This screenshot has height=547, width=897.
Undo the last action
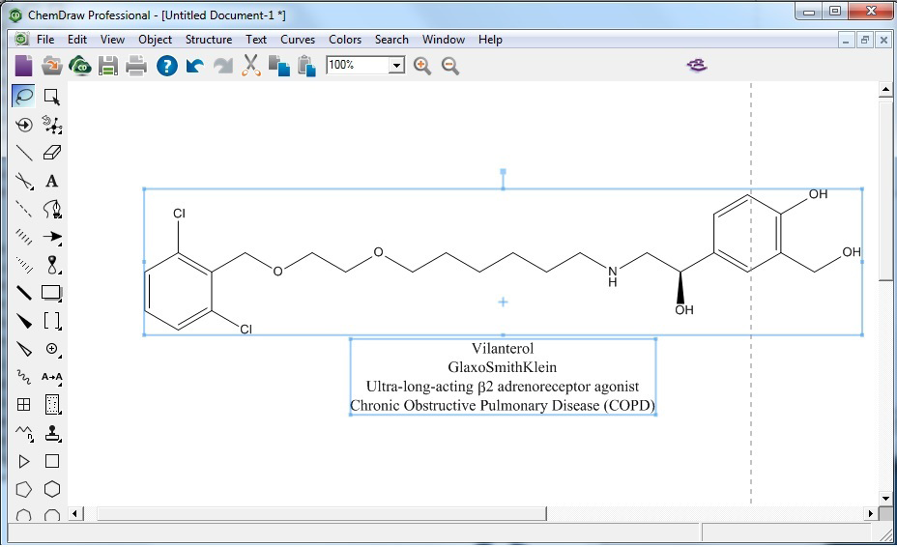tap(195, 66)
